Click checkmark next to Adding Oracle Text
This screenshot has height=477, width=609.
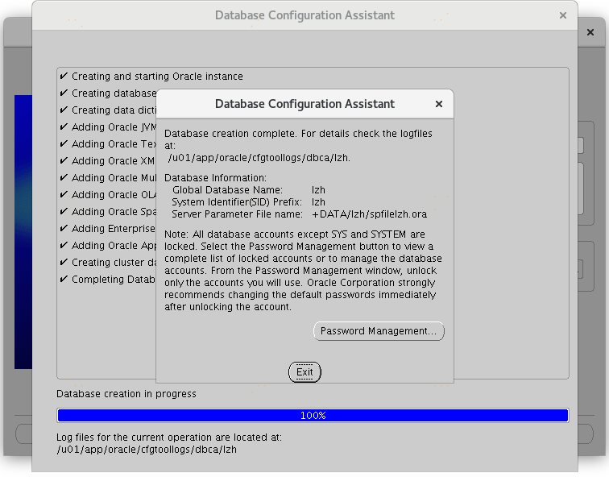coord(64,144)
